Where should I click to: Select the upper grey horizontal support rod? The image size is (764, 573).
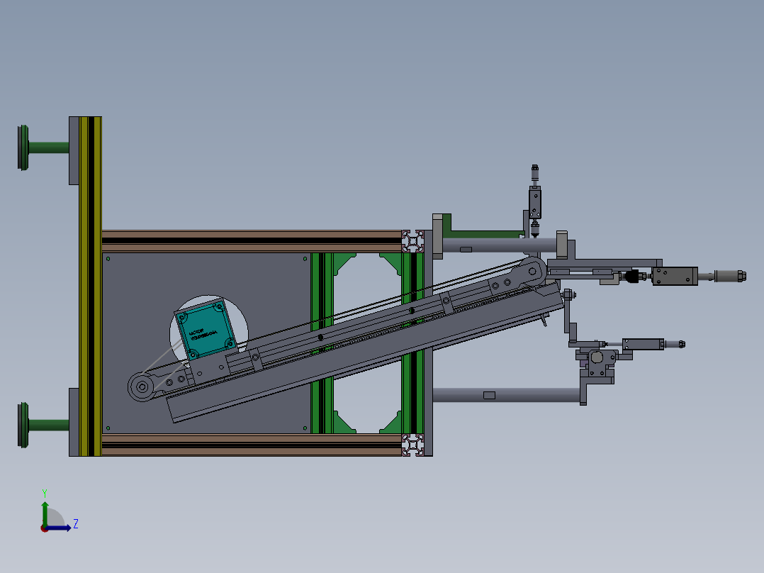coord(498,245)
